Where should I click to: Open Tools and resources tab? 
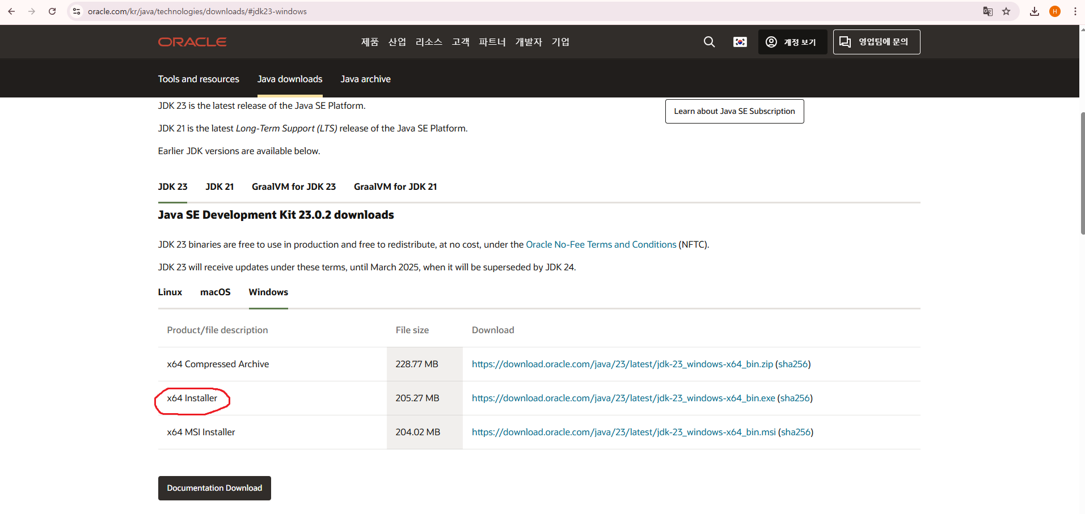click(x=199, y=79)
